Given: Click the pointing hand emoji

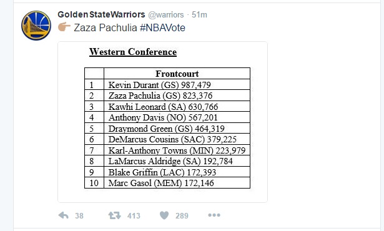Looking at the screenshot, I should click(64, 27).
